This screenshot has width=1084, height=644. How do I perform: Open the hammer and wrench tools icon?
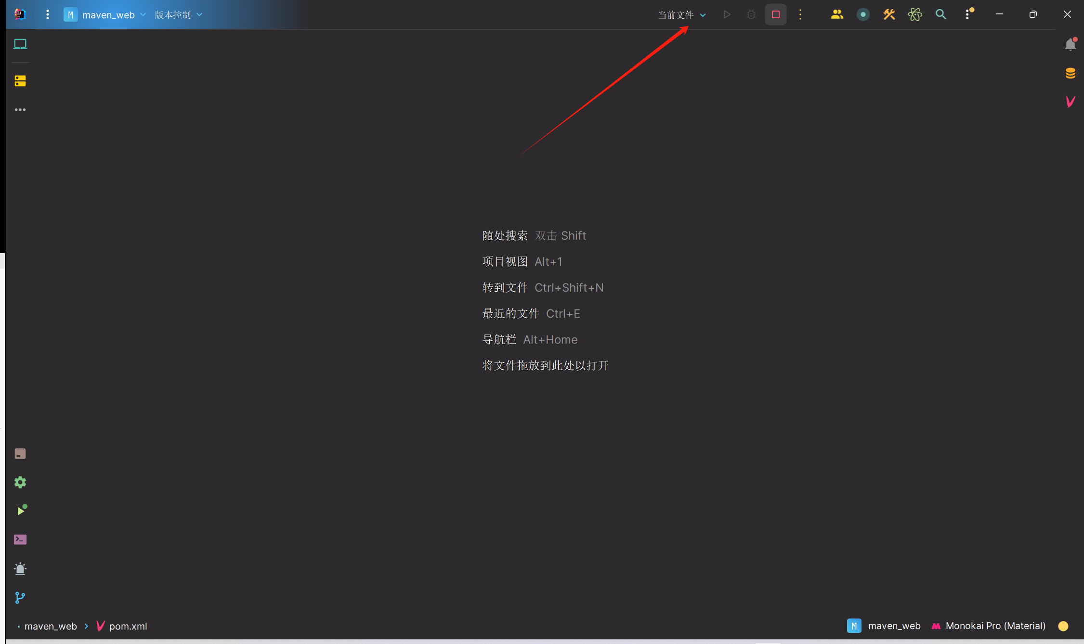coord(889,14)
